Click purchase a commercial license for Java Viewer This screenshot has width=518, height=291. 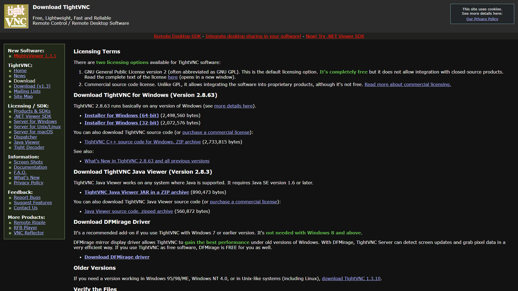pos(244,202)
